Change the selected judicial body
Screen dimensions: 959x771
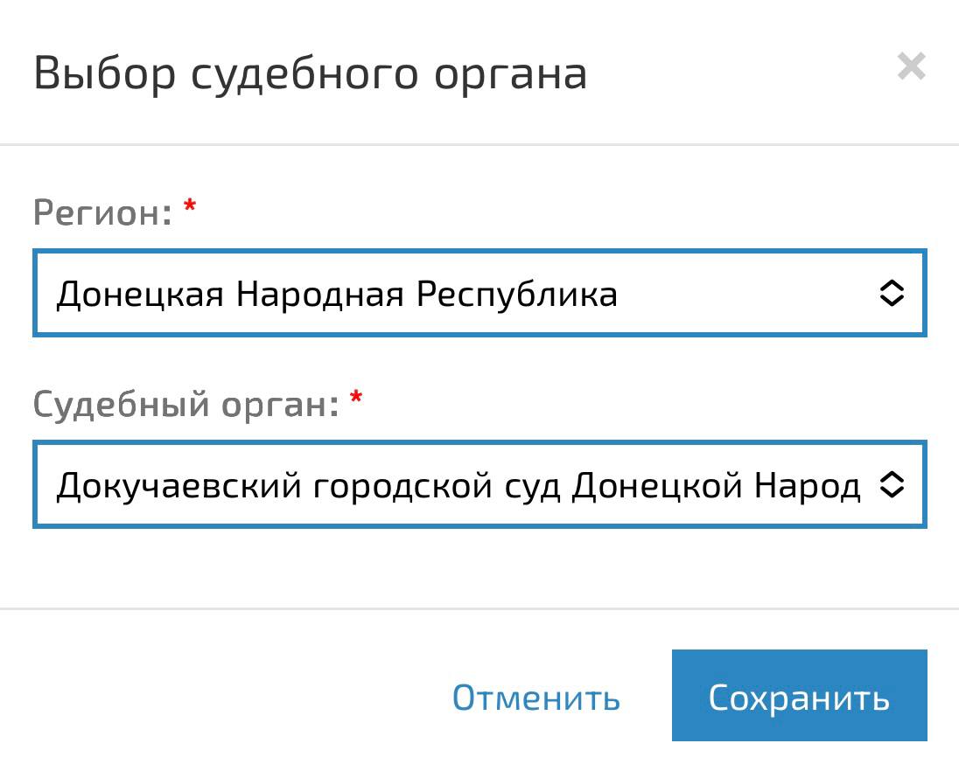[x=479, y=484]
